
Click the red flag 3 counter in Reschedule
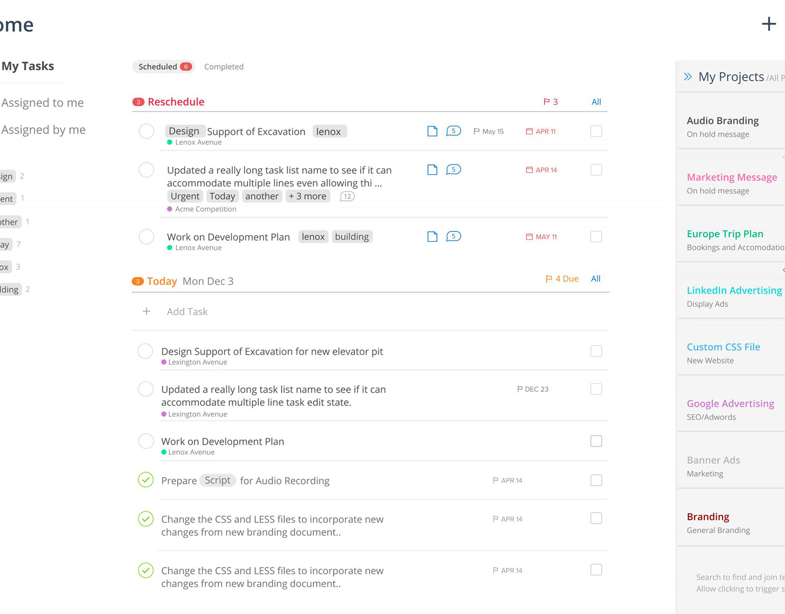point(551,102)
